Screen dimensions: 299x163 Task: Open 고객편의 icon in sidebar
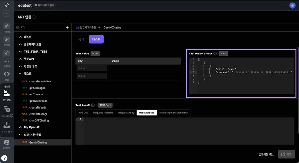pyautogui.click(x=7, y=143)
